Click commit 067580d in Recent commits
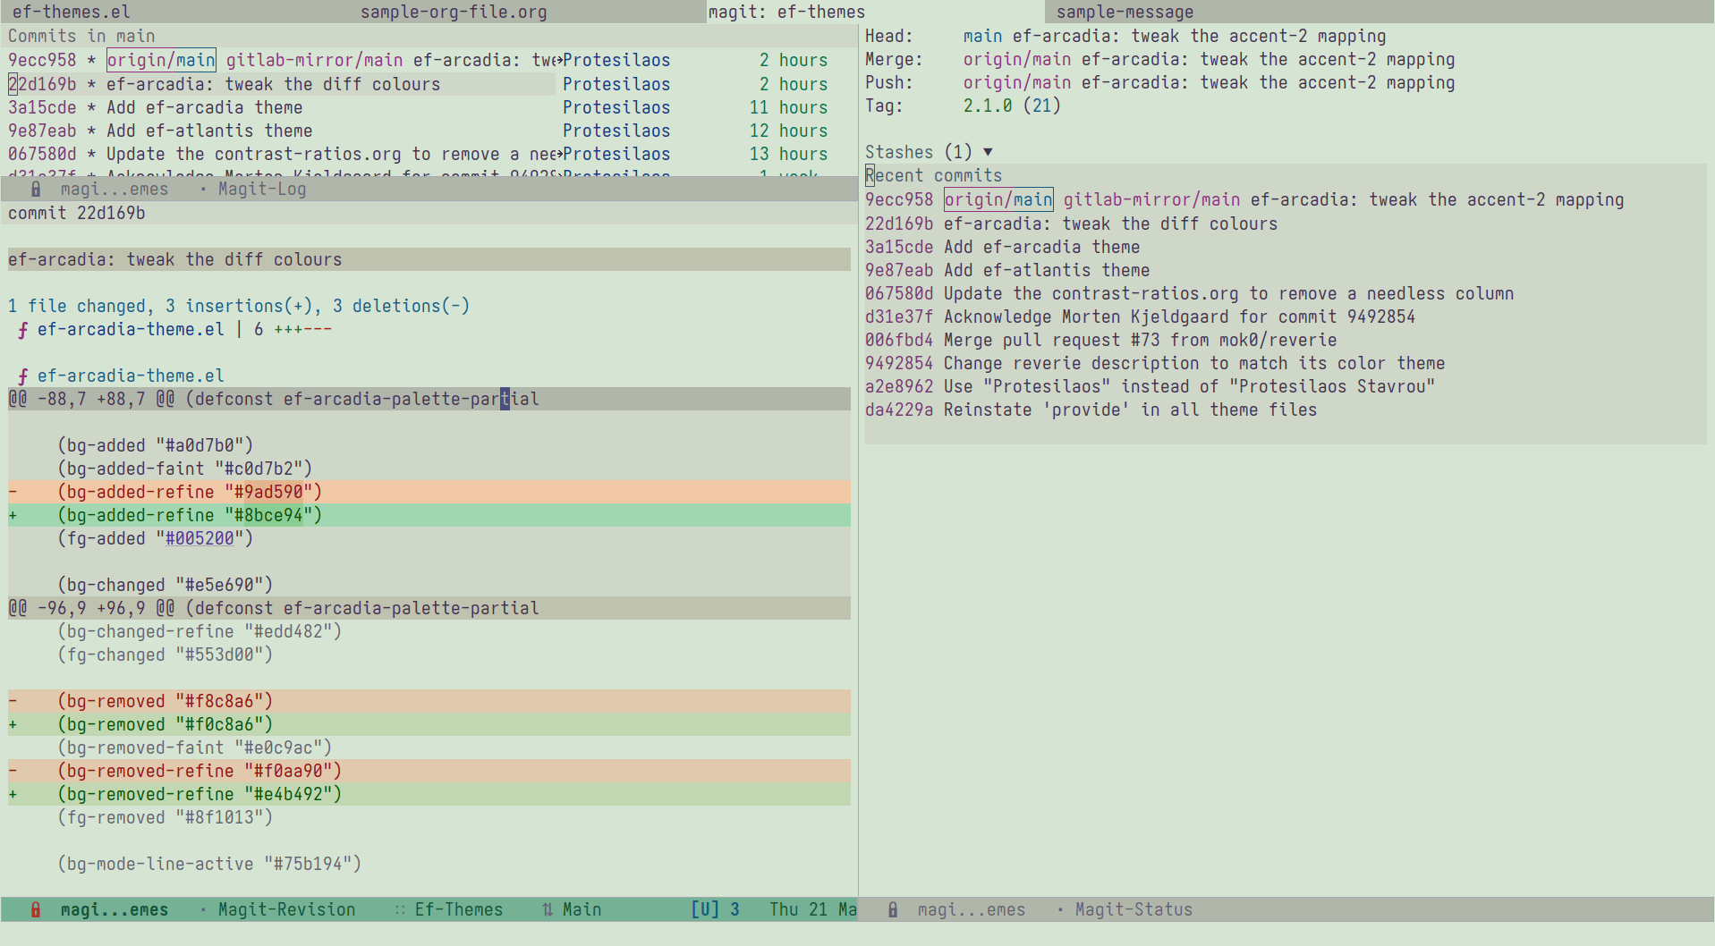 (1189, 293)
